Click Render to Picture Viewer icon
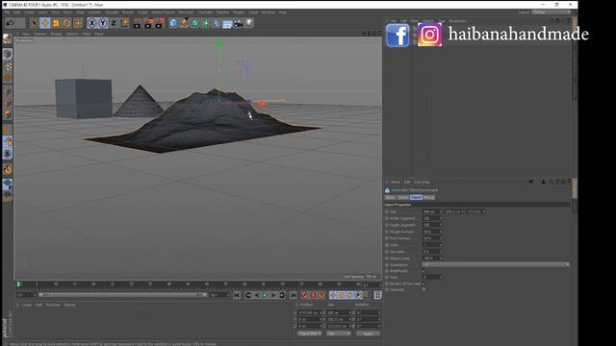 (148, 23)
